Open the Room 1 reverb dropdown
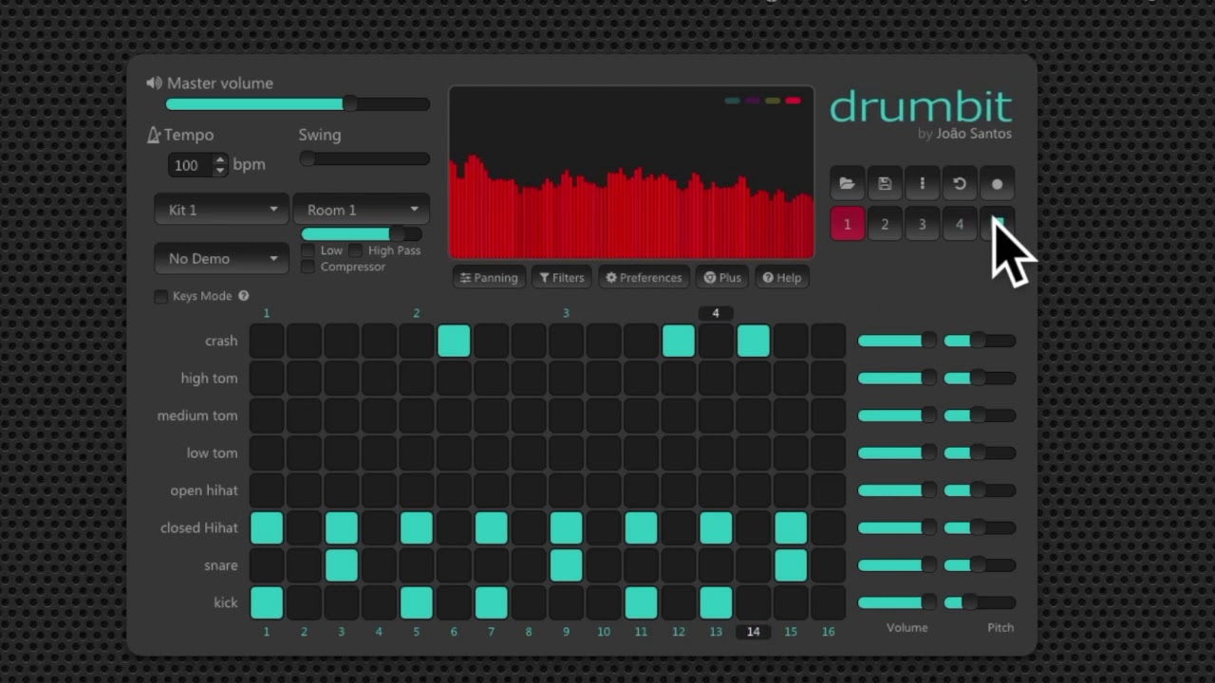This screenshot has width=1215, height=683. 361,210
